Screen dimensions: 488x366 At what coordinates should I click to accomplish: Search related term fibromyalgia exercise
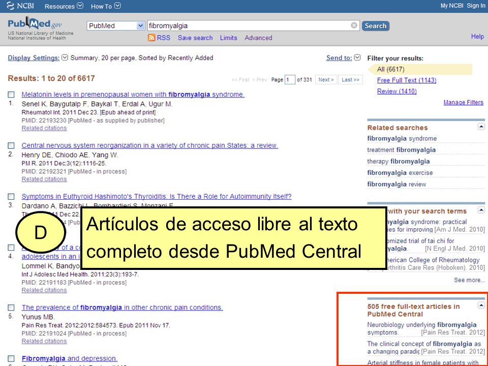pos(400,173)
